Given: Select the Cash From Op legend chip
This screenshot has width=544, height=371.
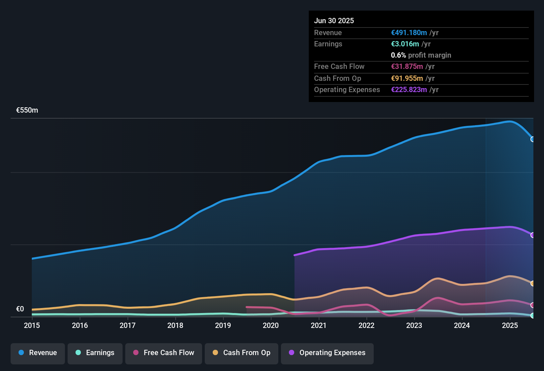Looking at the screenshot, I should pos(241,353).
